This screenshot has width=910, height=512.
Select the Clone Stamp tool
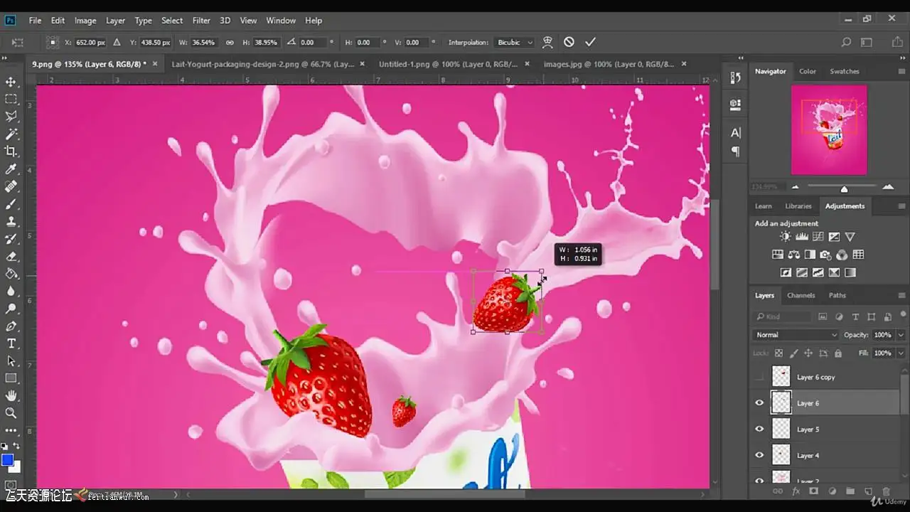click(11, 221)
